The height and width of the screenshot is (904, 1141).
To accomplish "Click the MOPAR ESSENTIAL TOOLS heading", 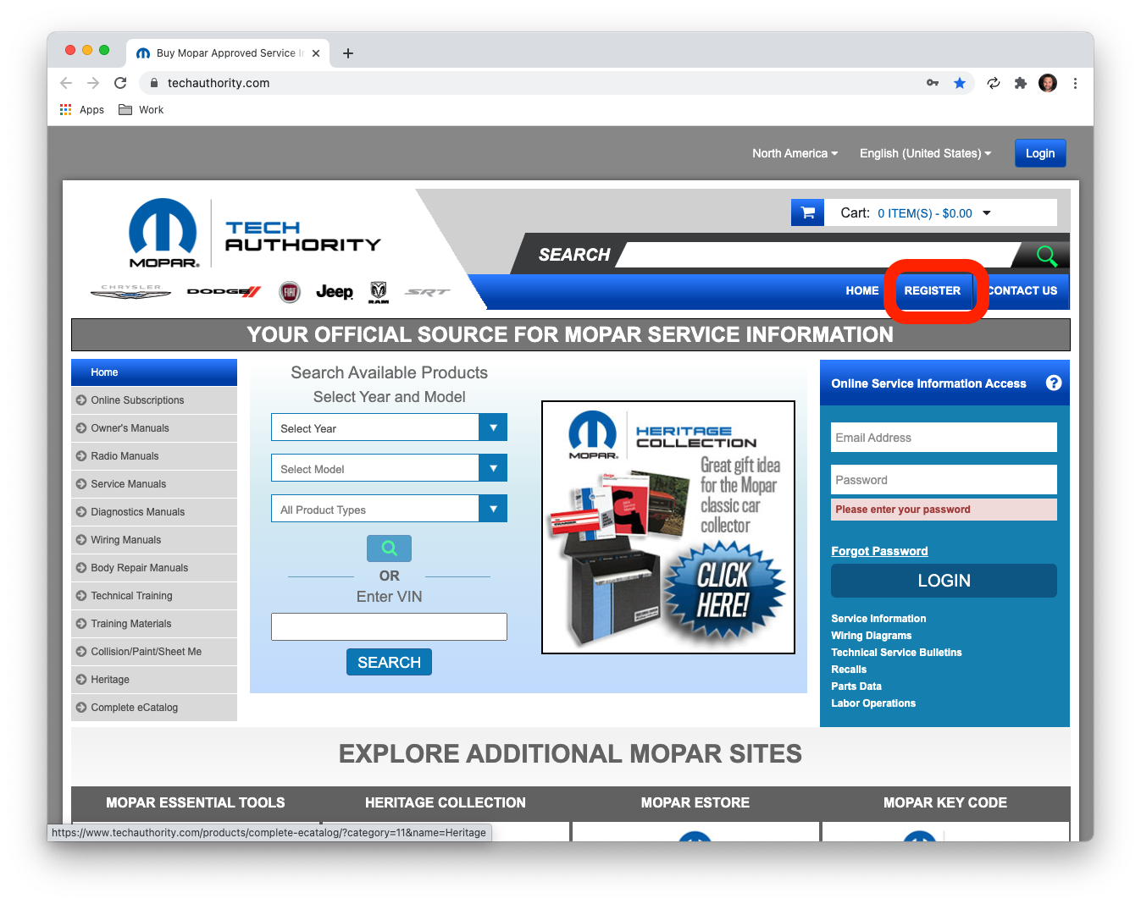I will [196, 802].
